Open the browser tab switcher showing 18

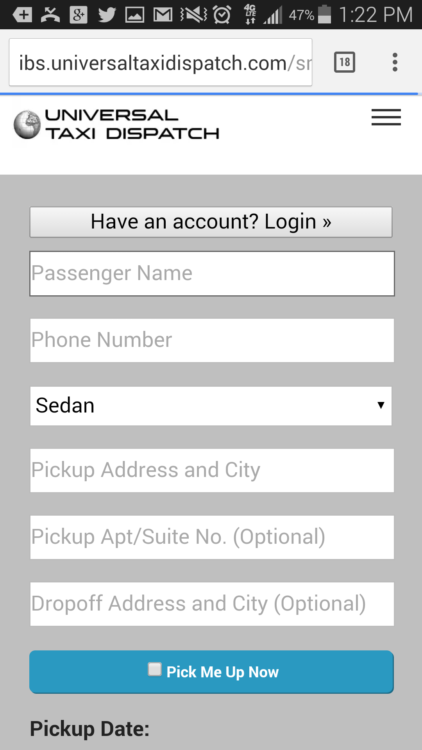click(x=344, y=62)
